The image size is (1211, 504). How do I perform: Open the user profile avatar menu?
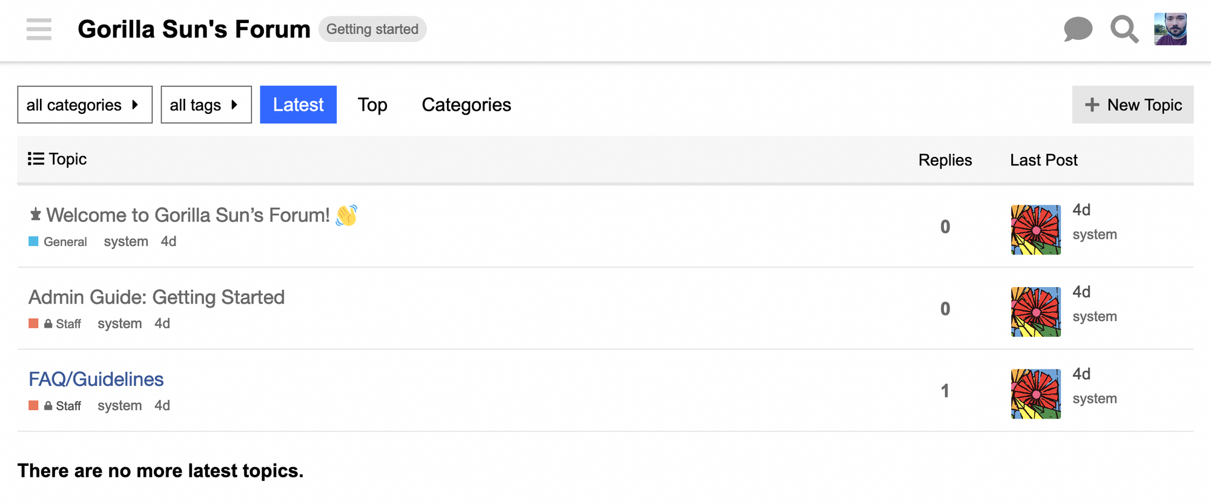1170,29
